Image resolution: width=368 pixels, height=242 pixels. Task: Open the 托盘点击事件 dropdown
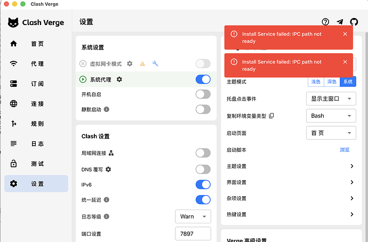[x=331, y=99]
